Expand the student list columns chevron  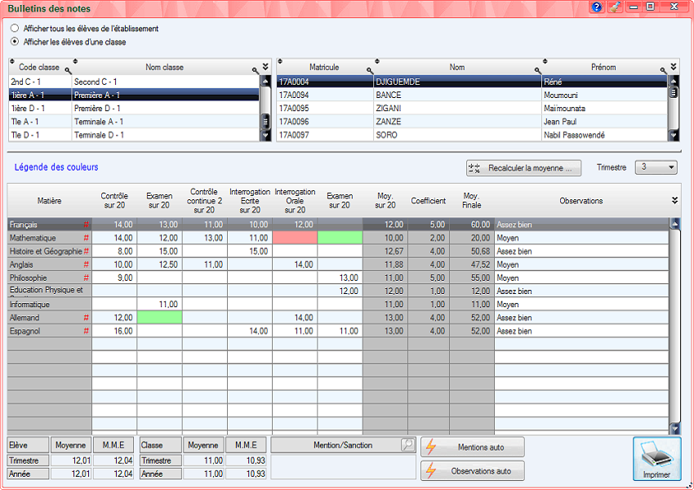674,67
